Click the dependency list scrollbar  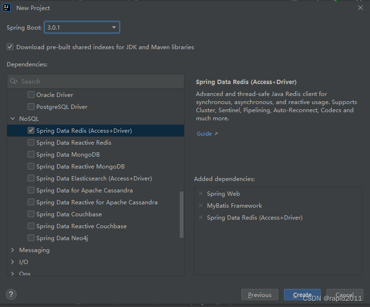point(182,214)
